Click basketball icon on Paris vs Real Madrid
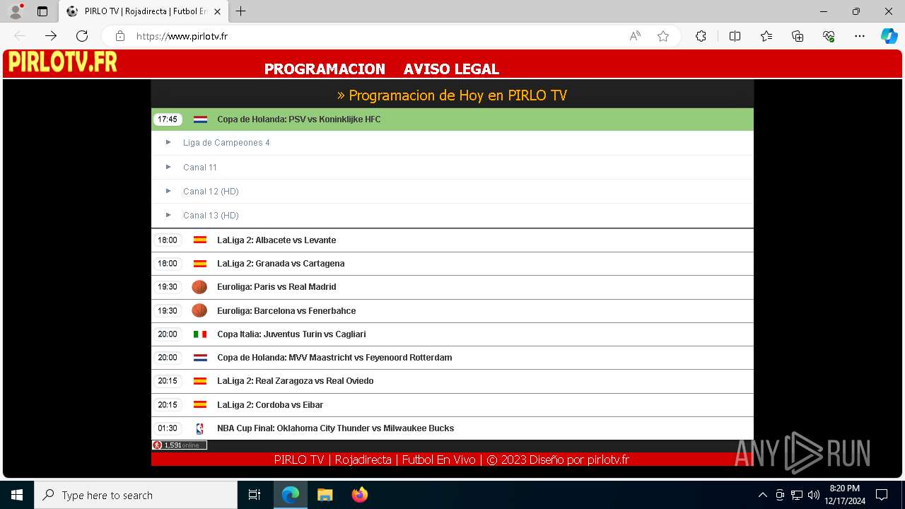This screenshot has height=509, width=905. tap(199, 287)
